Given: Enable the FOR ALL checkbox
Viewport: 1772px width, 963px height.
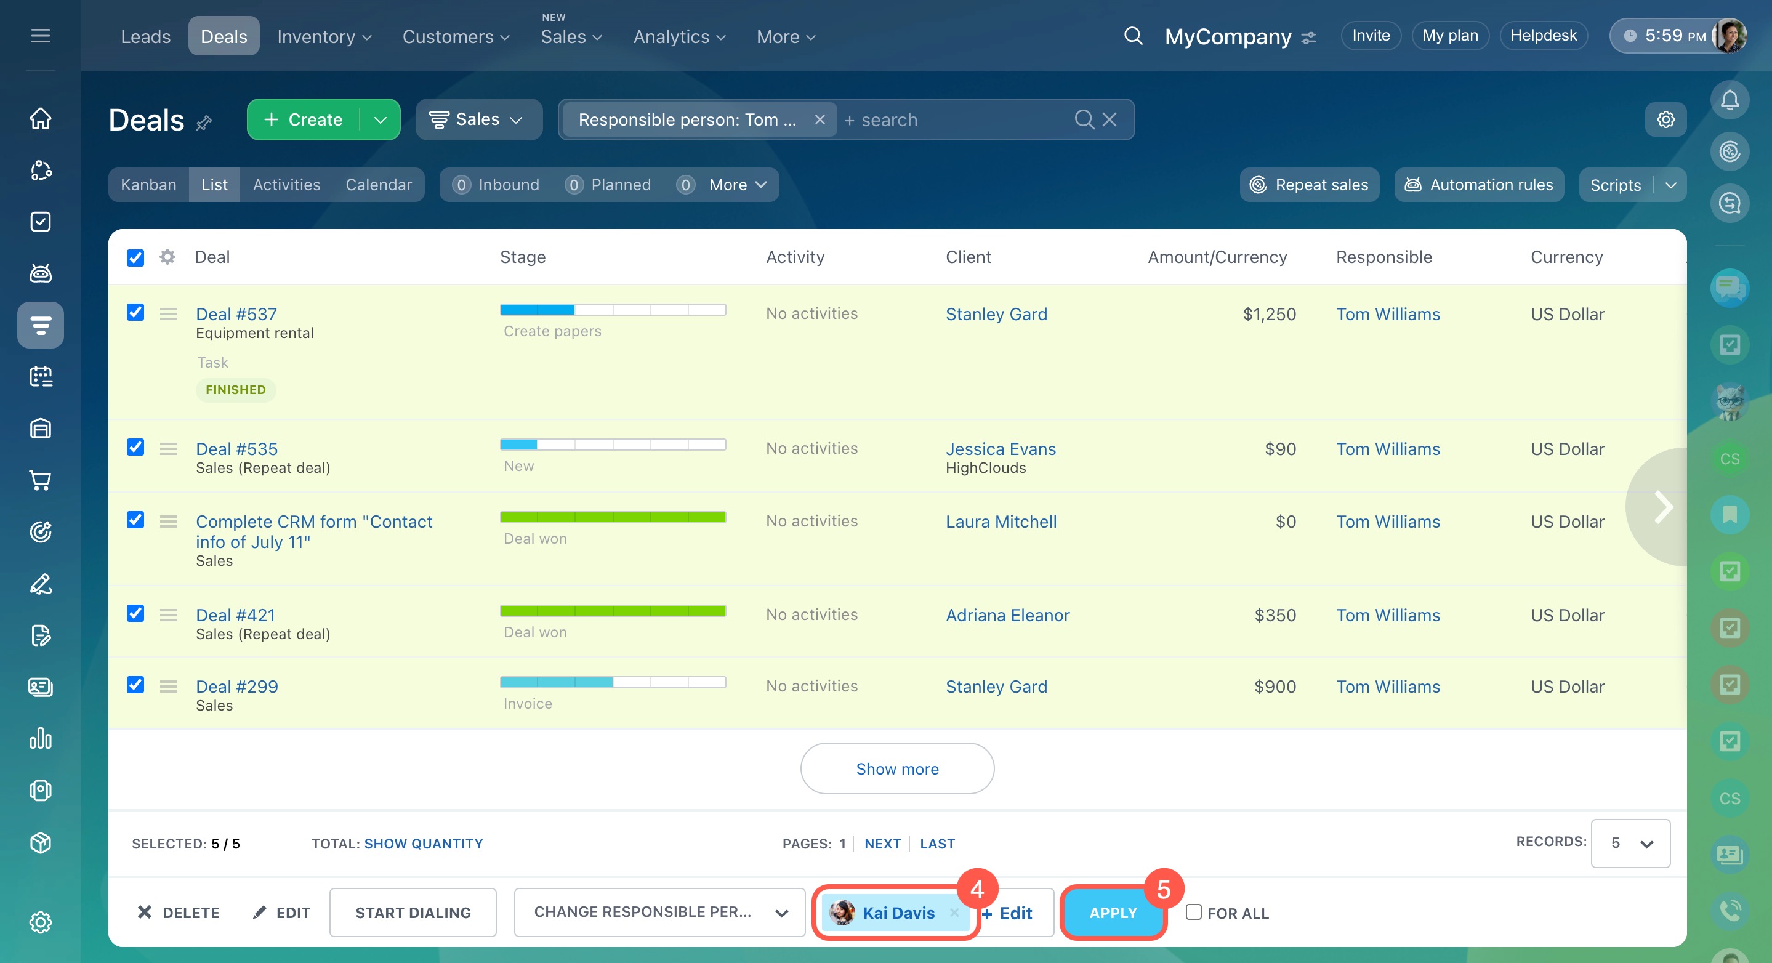Looking at the screenshot, I should (1193, 912).
